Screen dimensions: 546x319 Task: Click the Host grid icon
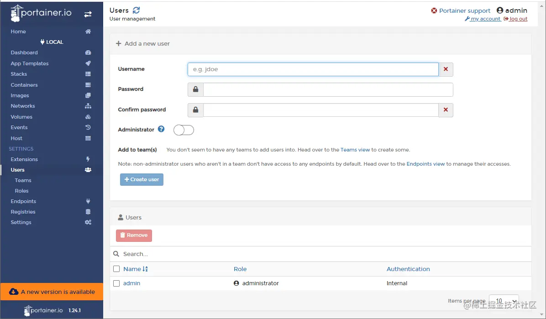(x=88, y=138)
